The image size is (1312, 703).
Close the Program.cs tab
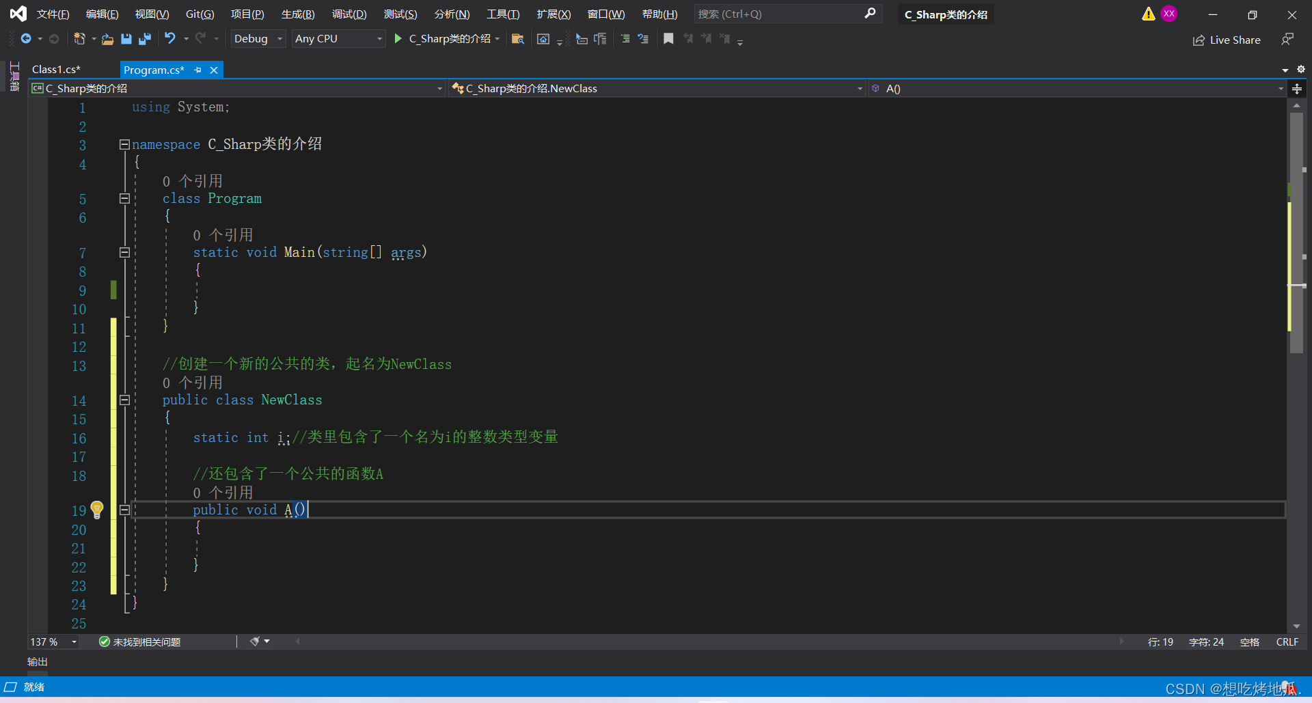(214, 70)
